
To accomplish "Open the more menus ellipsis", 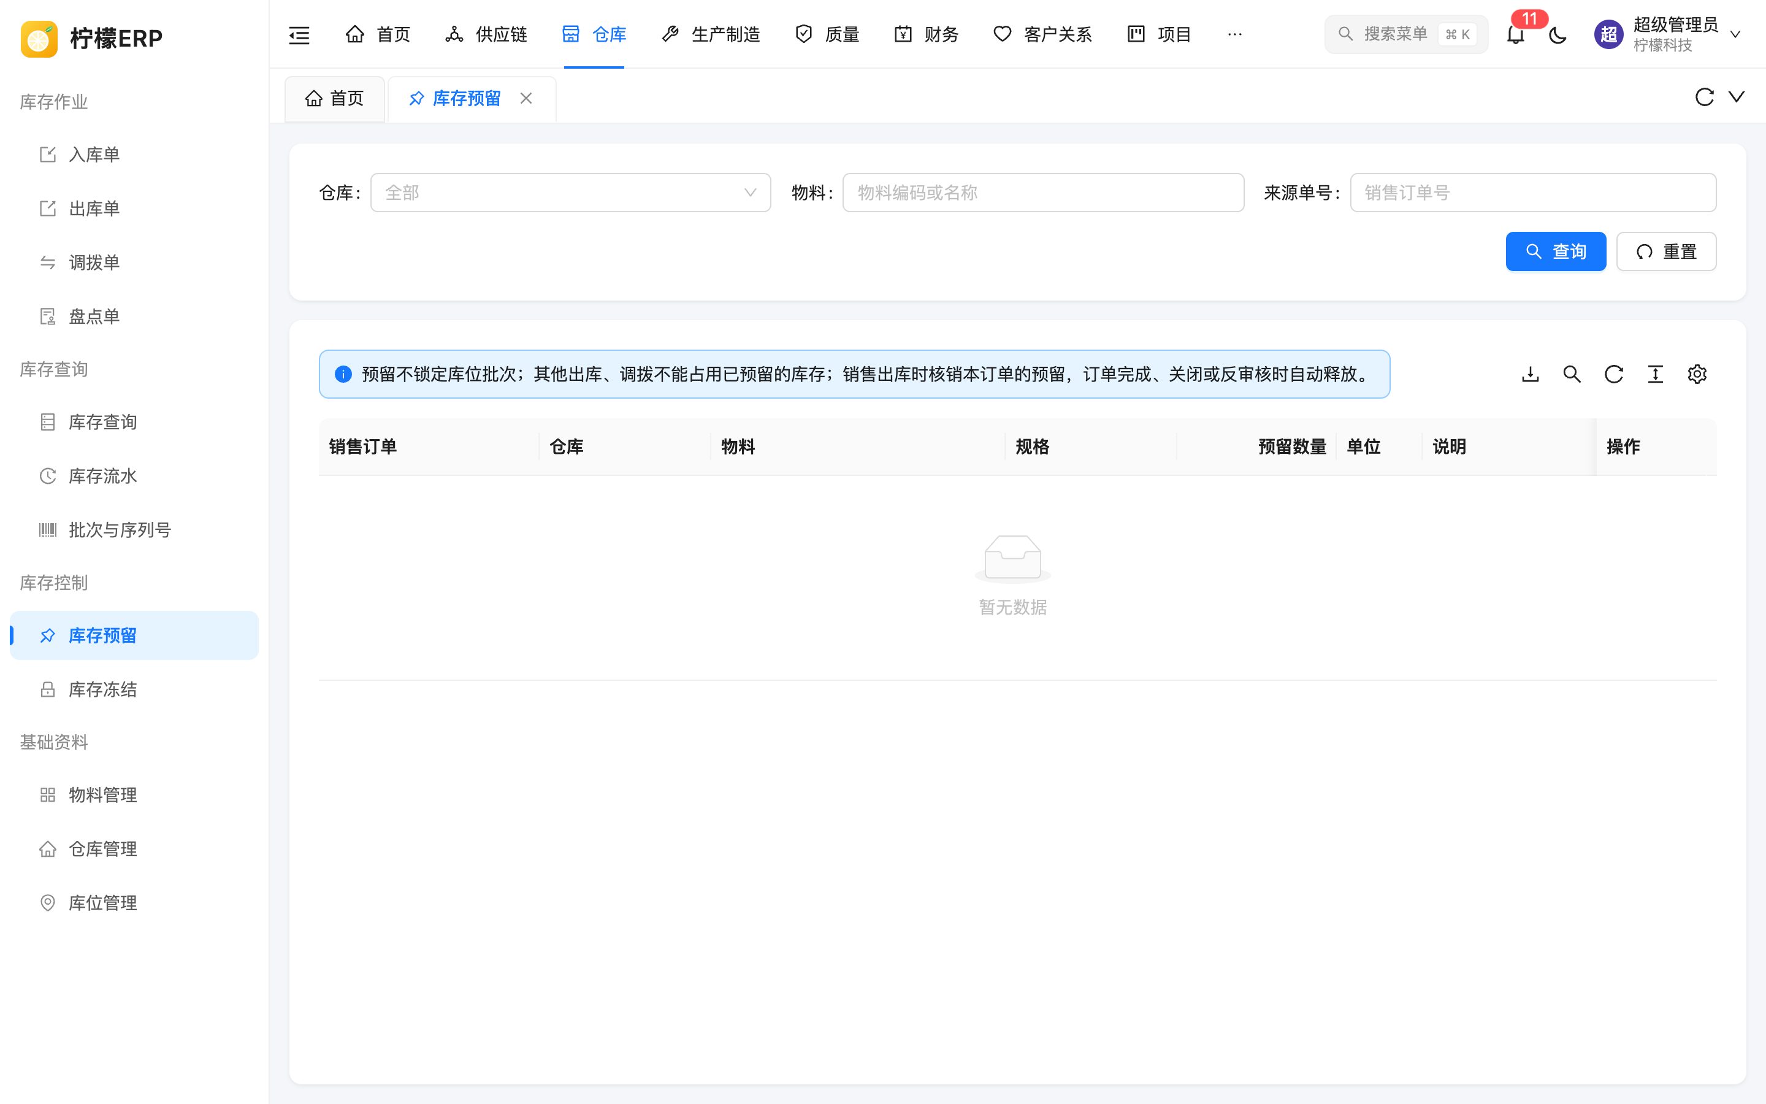I will coord(1235,34).
